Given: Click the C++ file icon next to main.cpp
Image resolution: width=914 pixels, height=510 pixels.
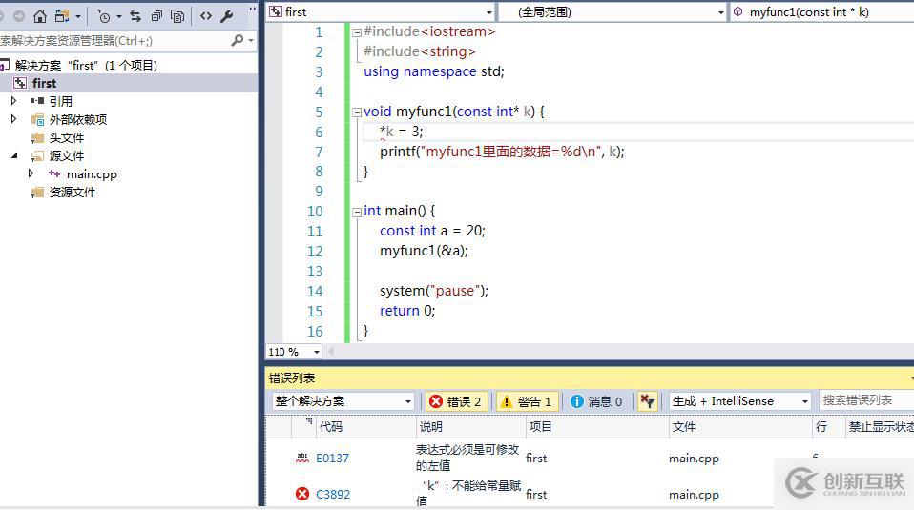Looking at the screenshot, I should [54, 173].
